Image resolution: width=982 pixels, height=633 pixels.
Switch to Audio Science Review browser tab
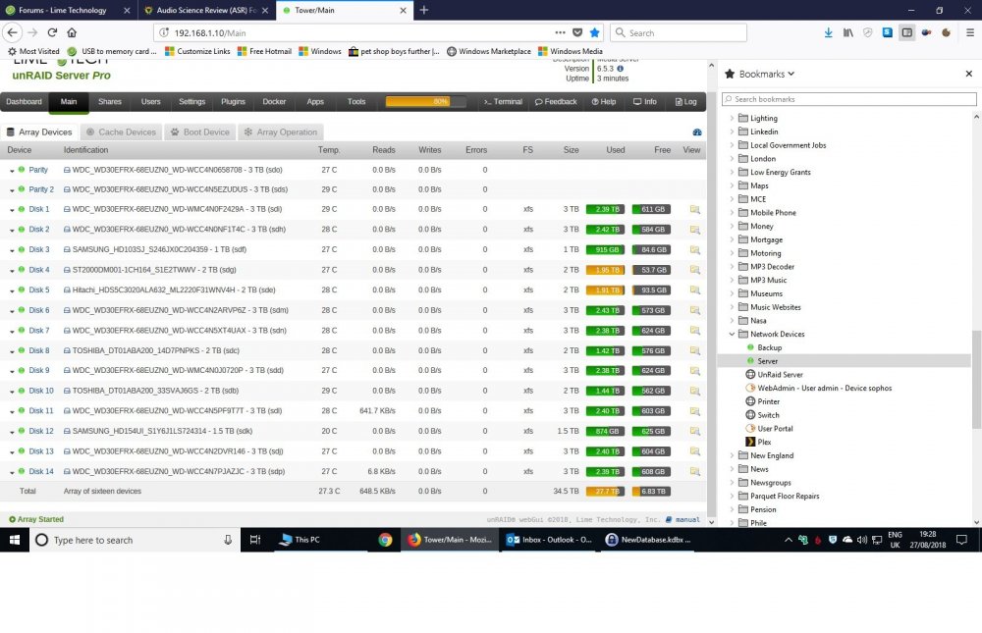click(x=204, y=10)
